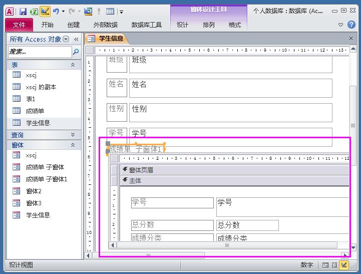Select the 姓名 label control
This screenshot has height=274, width=361.
(x=117, y=88)
